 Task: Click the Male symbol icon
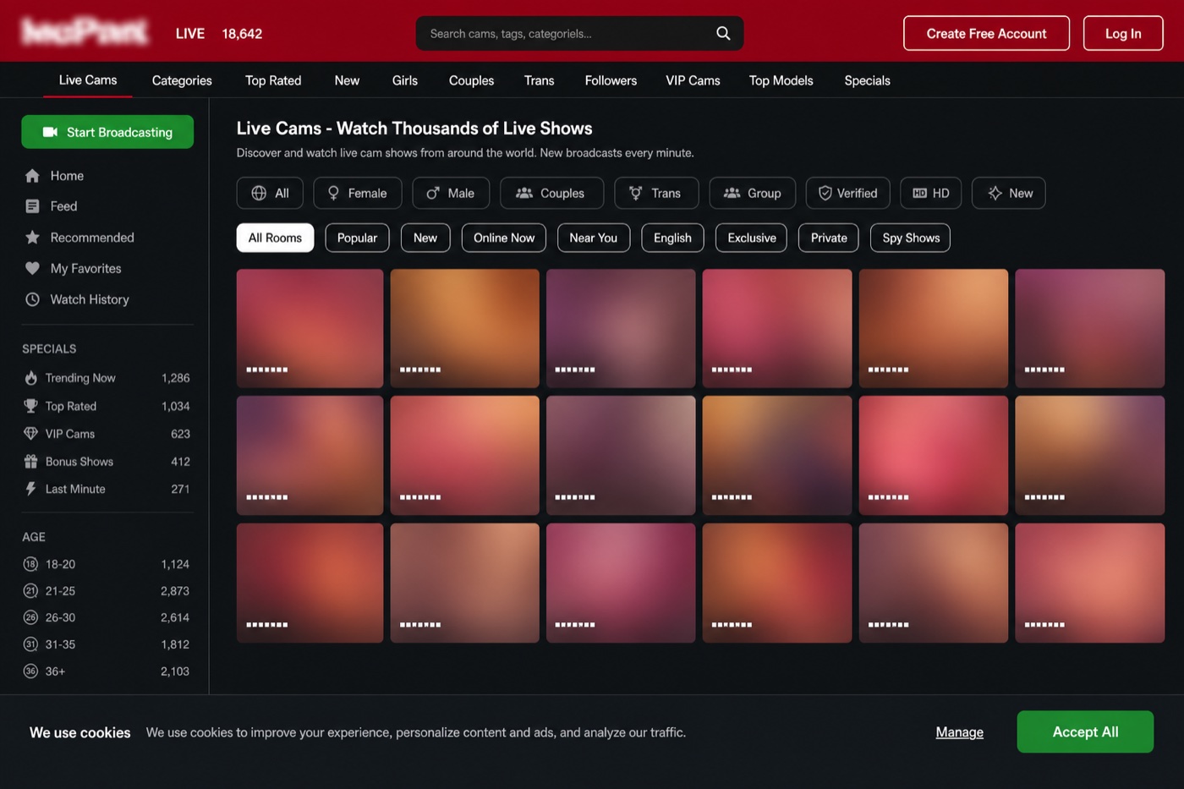(x=433, y=193)
